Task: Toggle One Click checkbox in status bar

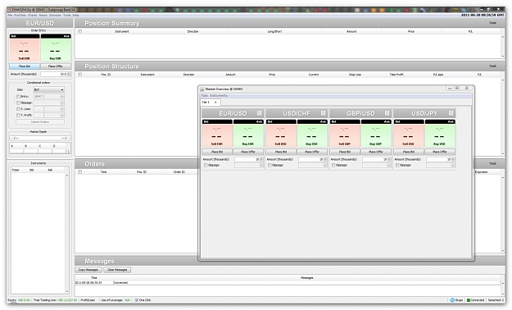Action: pos(137,300)
